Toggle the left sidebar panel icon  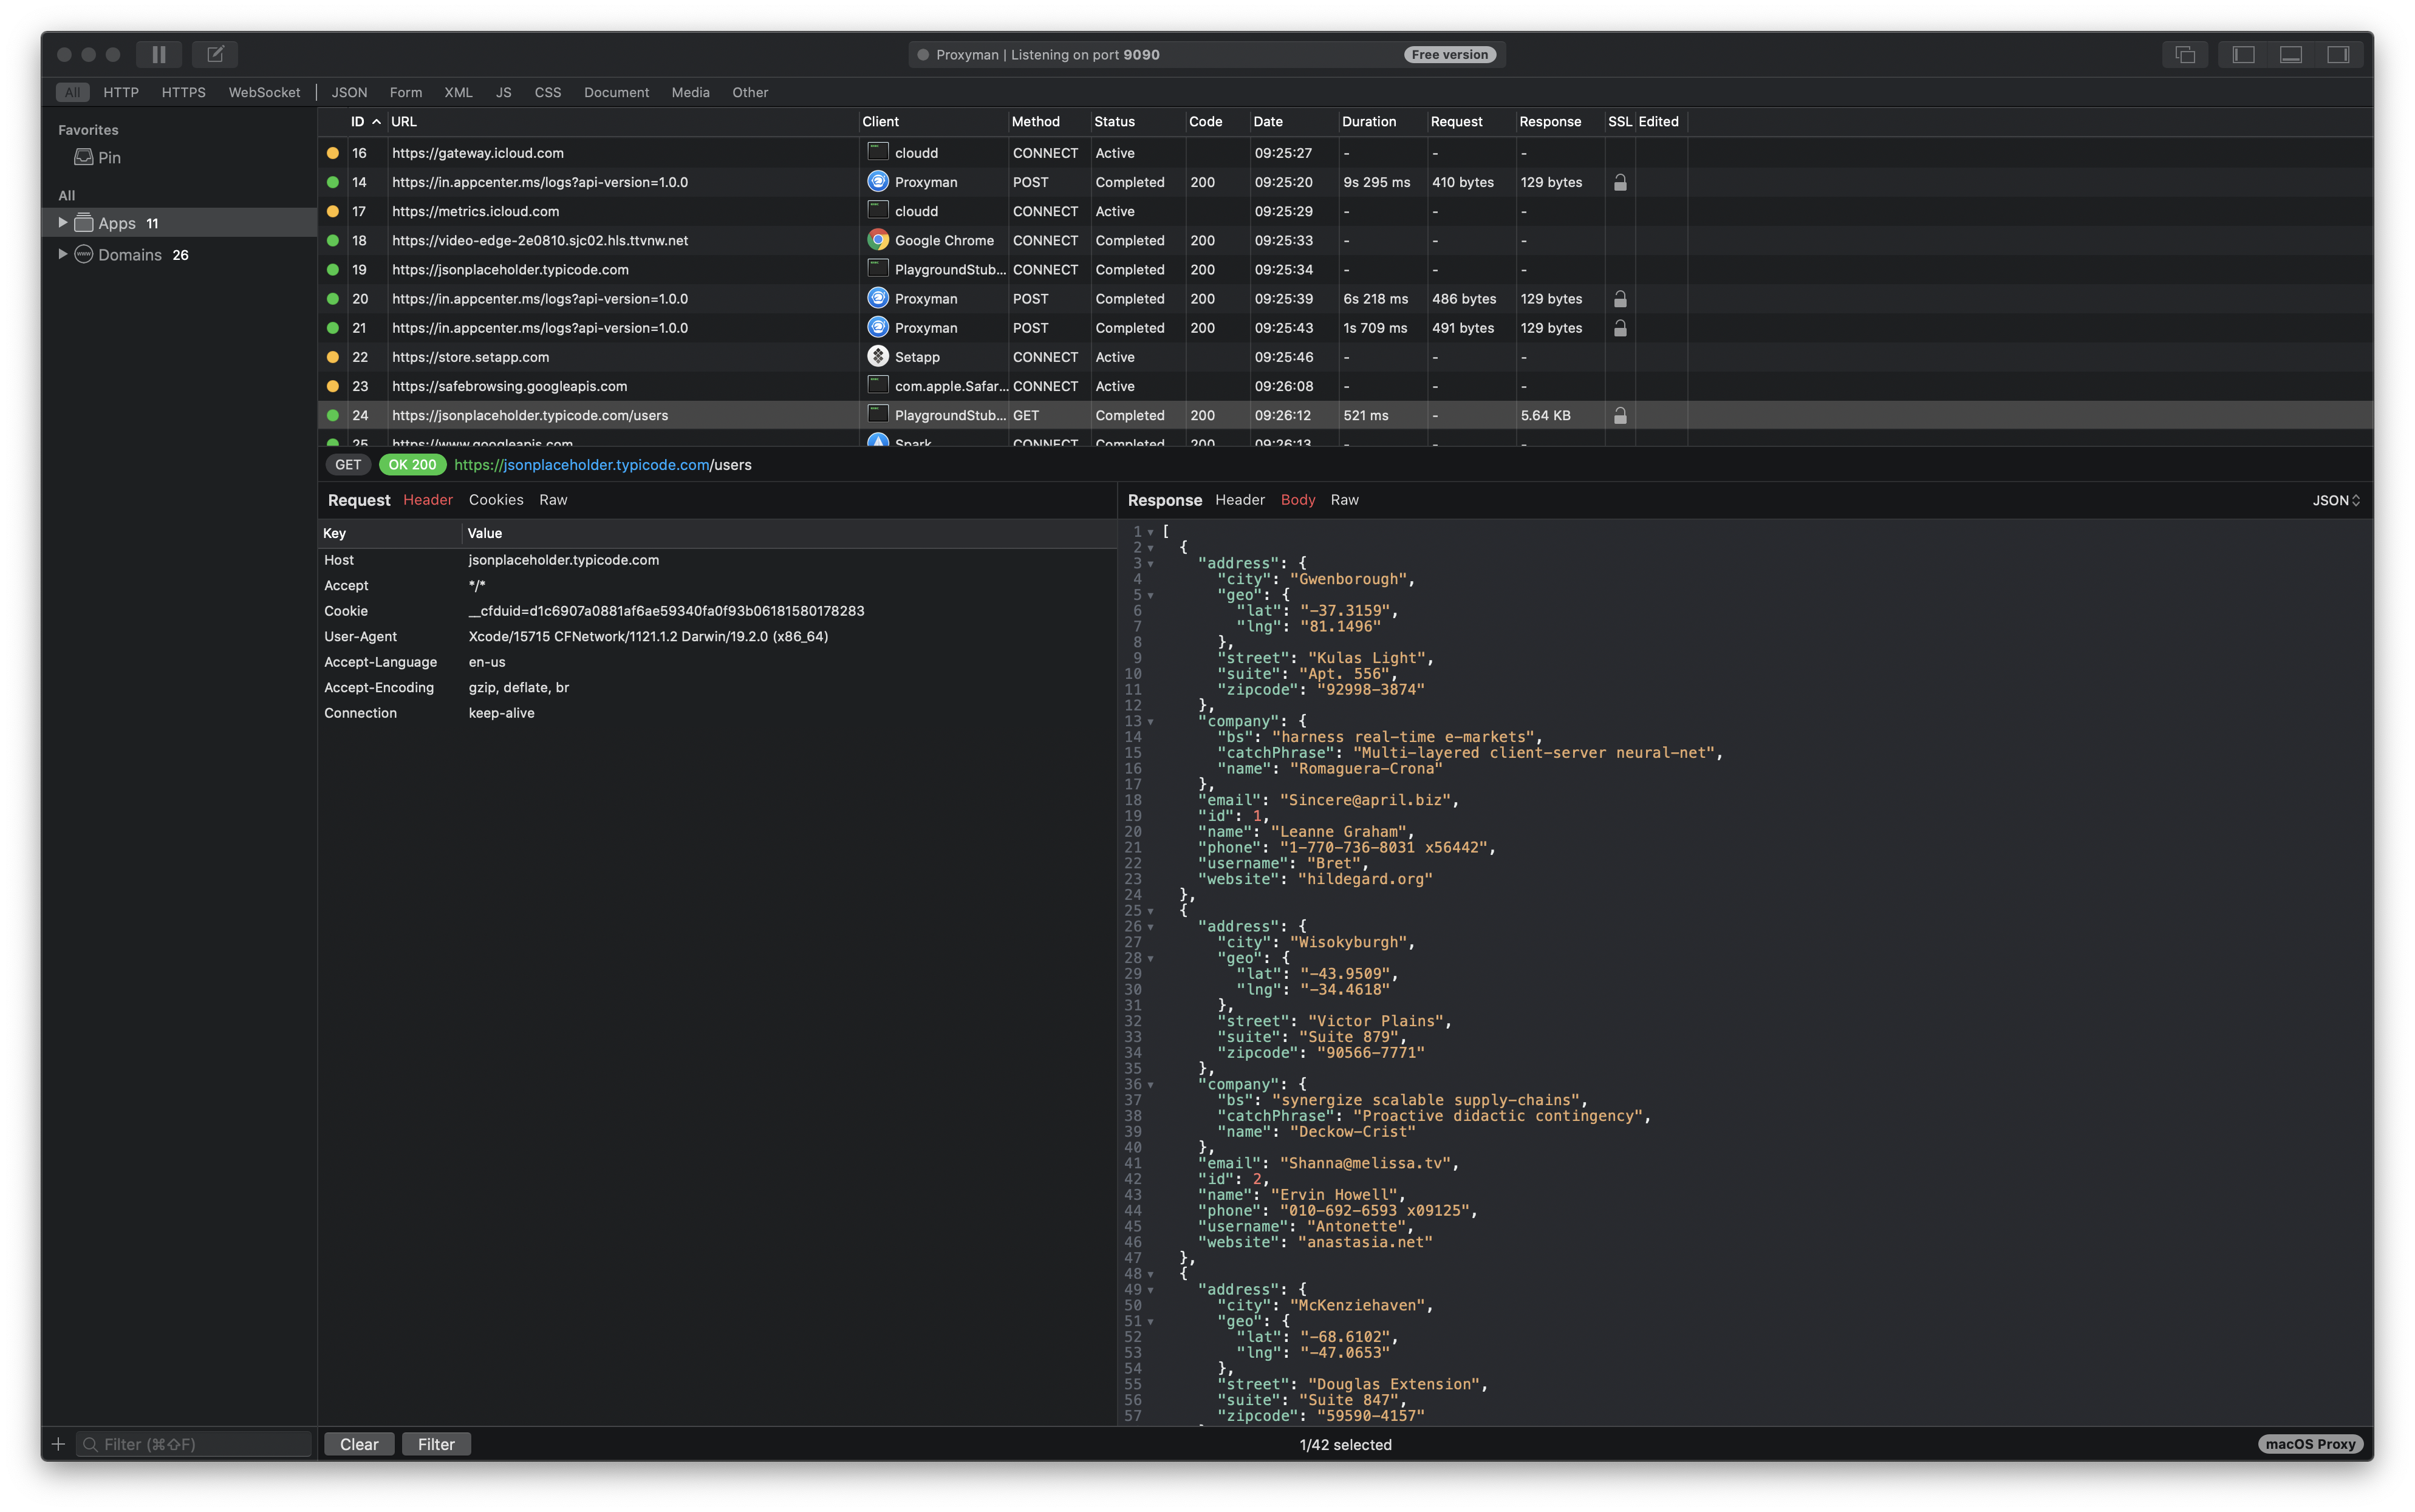2243,54
